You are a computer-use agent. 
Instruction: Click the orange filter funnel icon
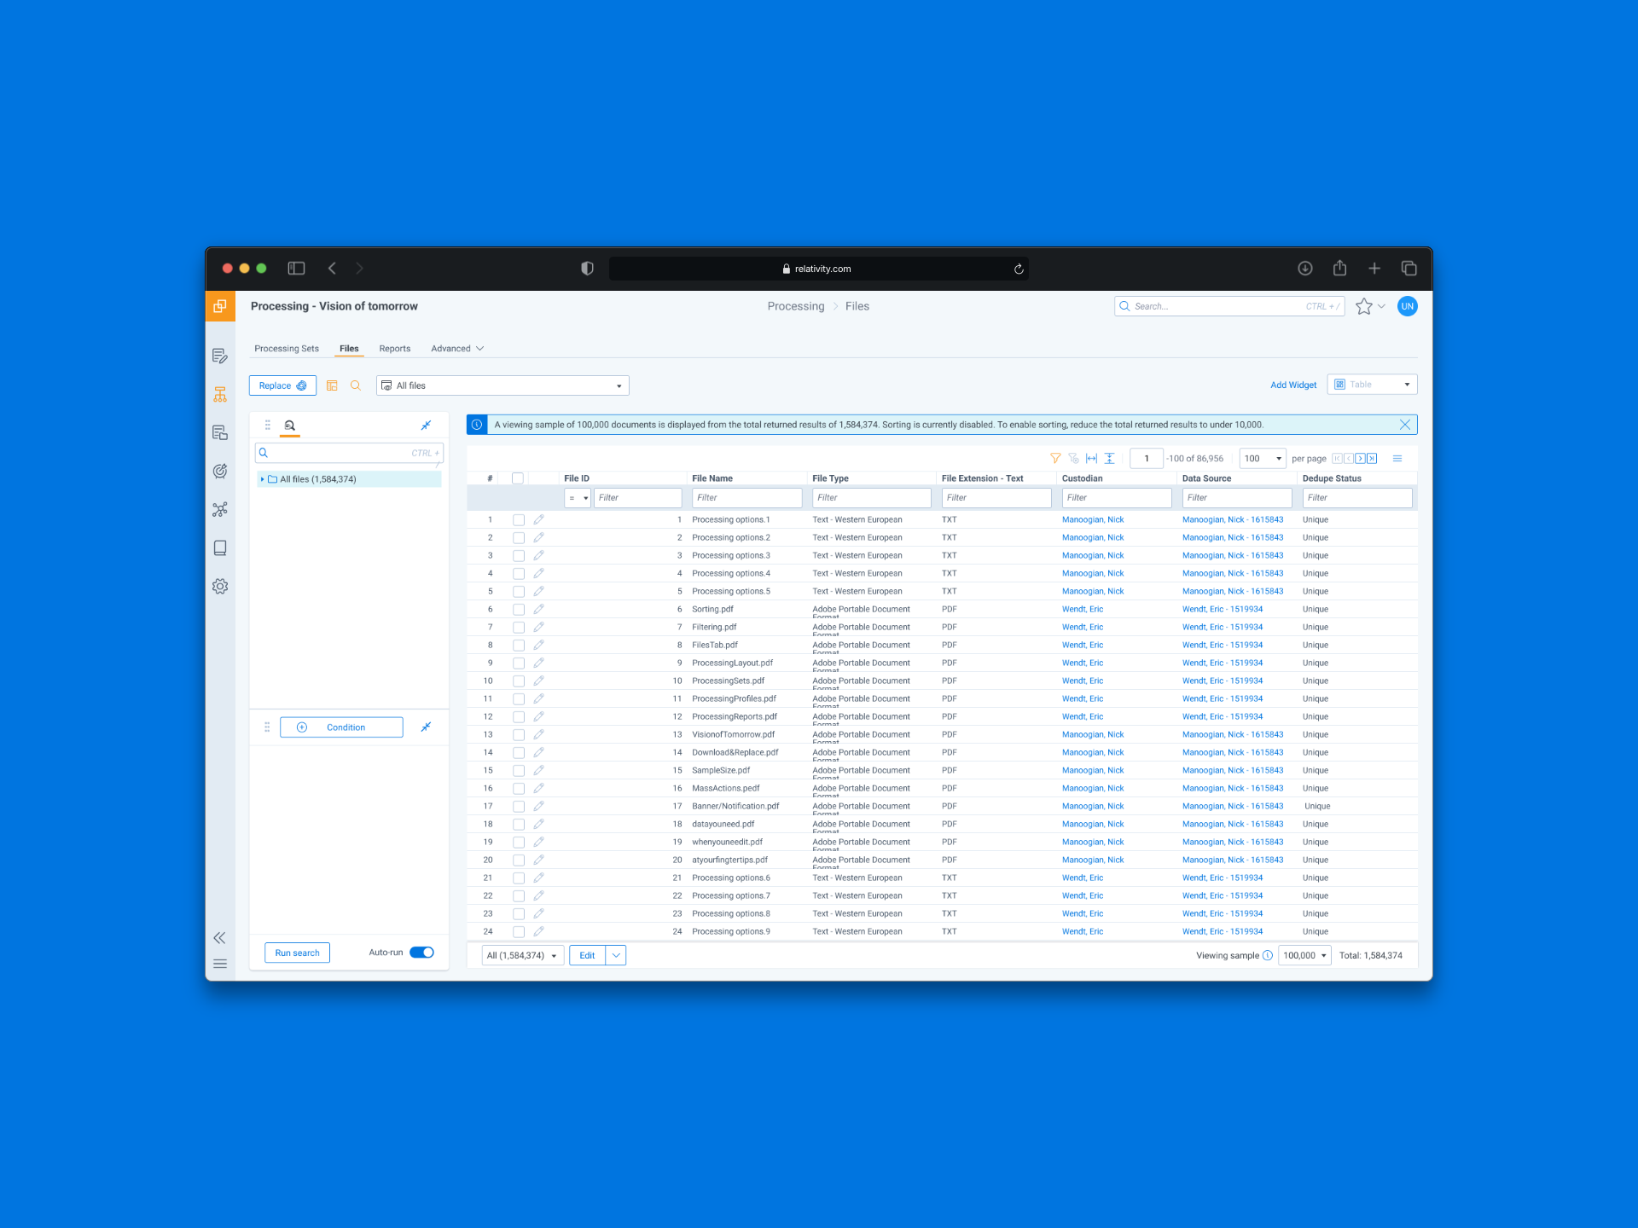click(1055, 458)
